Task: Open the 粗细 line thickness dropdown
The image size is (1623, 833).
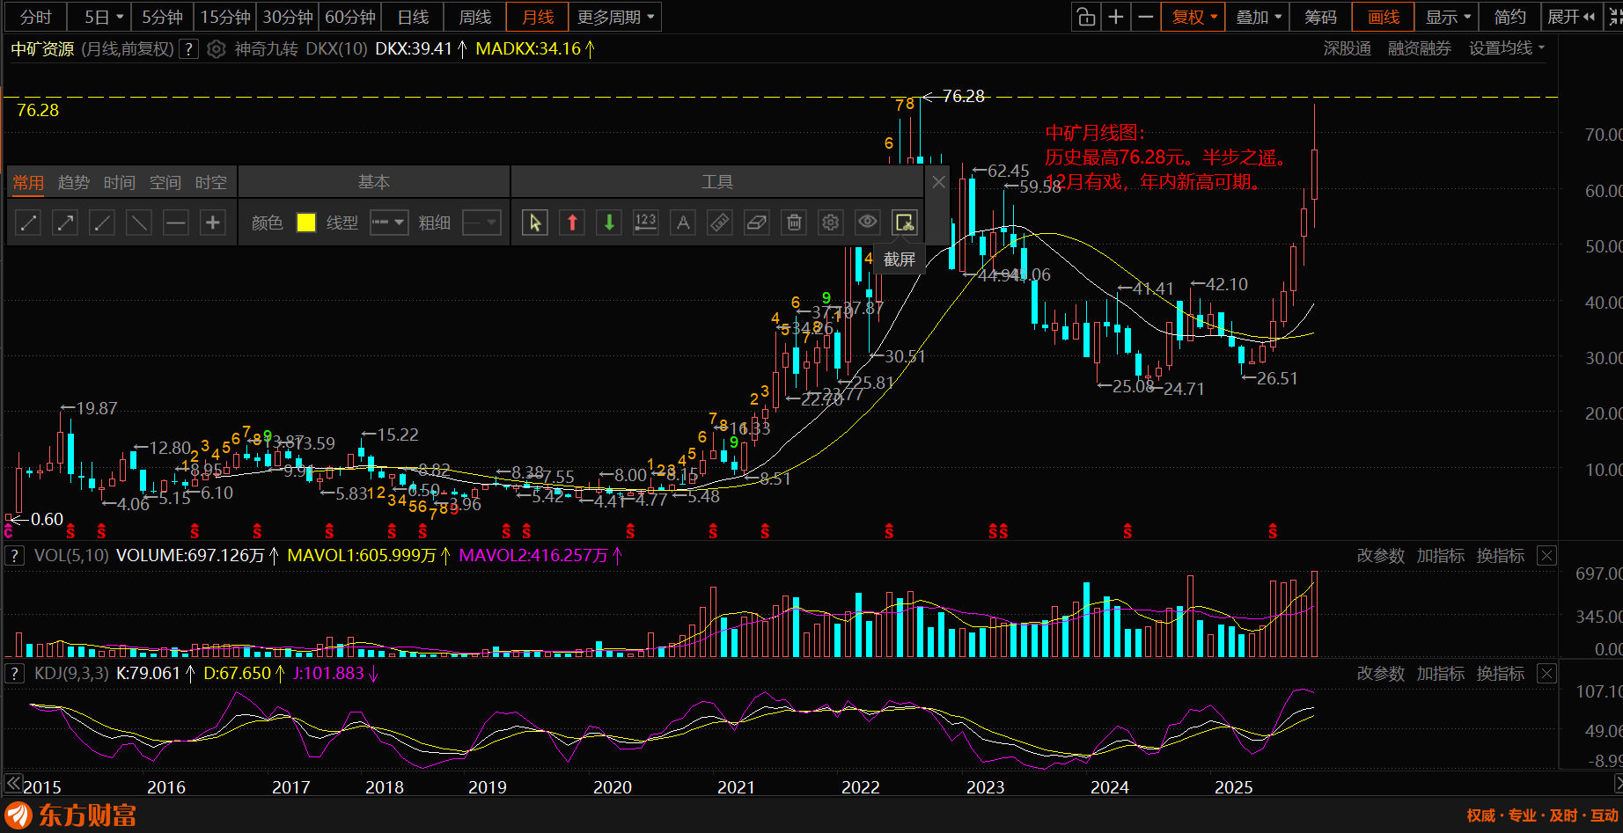Action: tap(481, 223)
